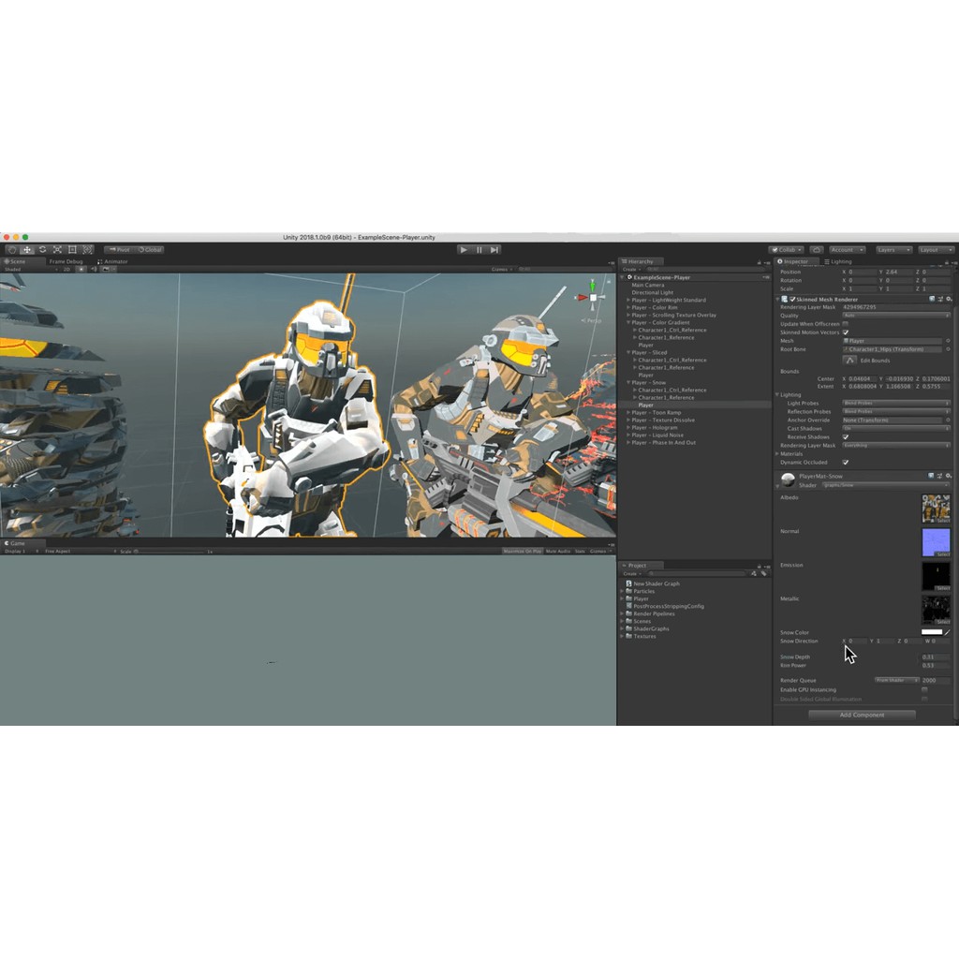
Task: Expand the Player - Hologram tree item
Action: pos(630,428)
